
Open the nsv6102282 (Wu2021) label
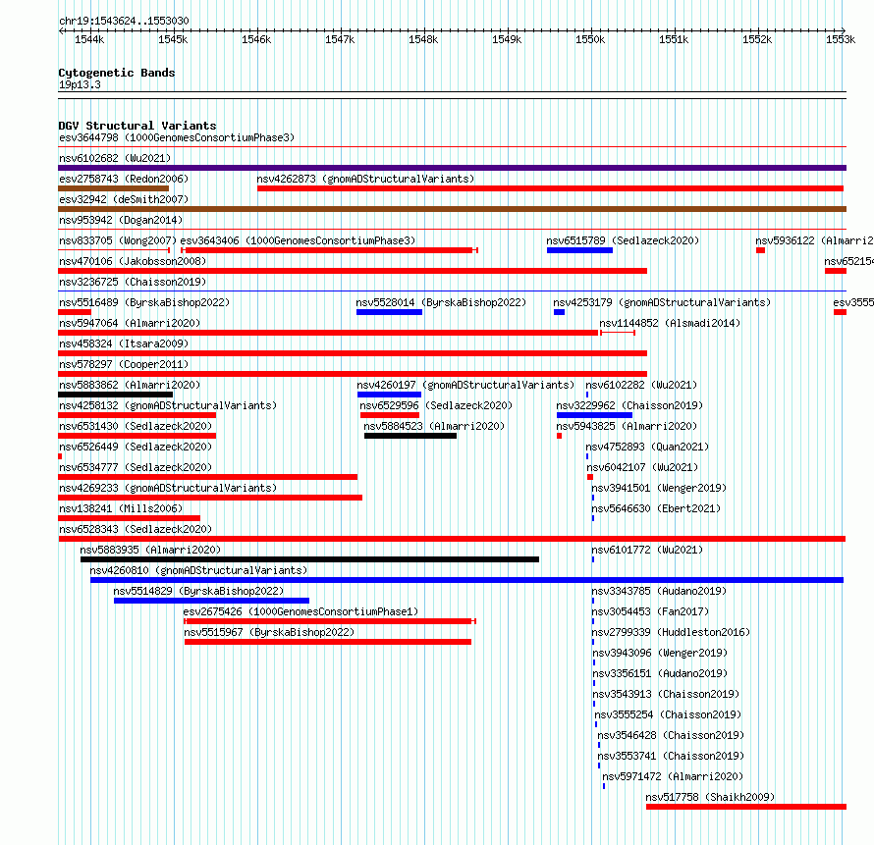click(x=641, y=385)
